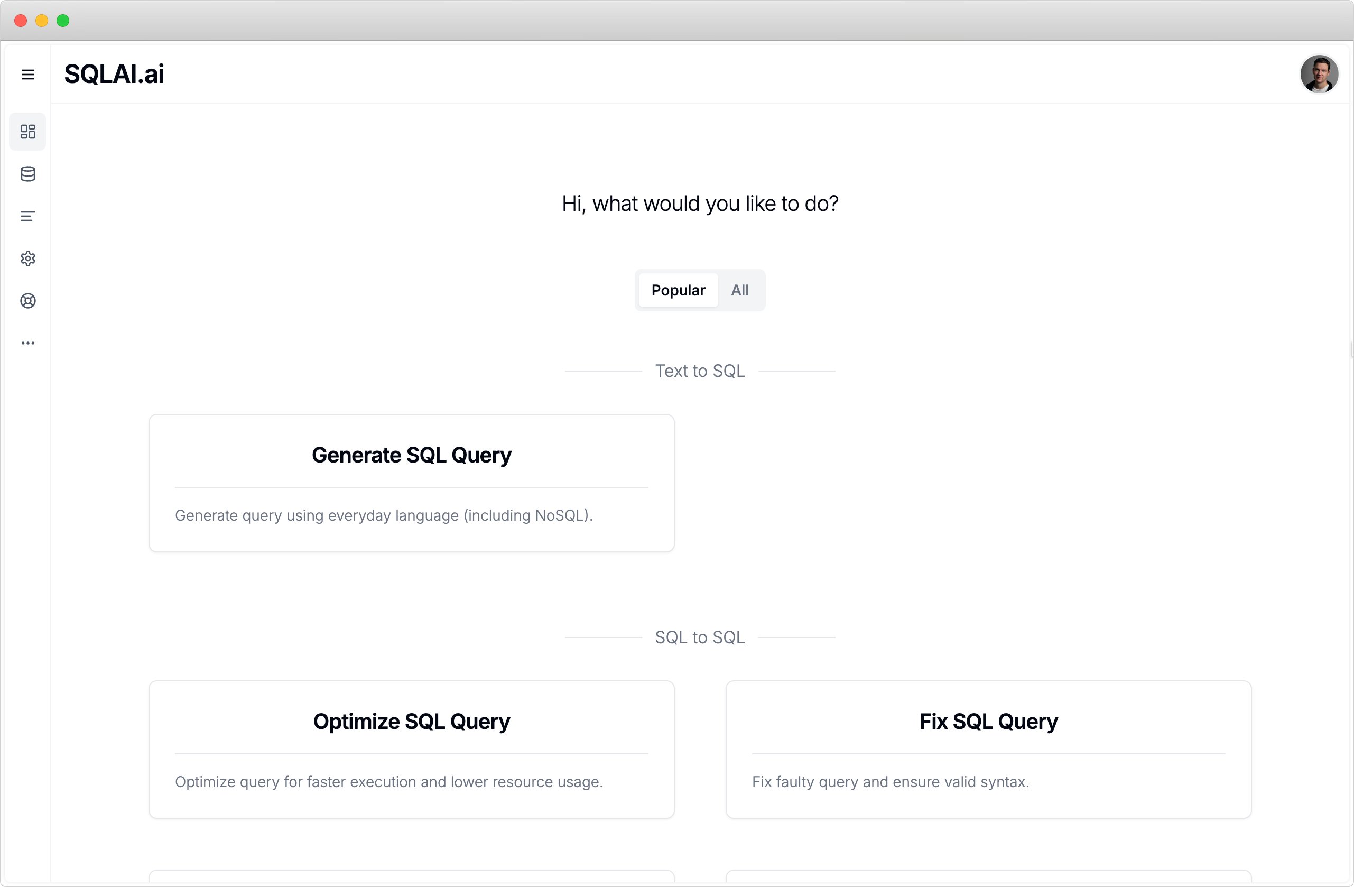Switch to the All filter

click(x=739, y=290)
